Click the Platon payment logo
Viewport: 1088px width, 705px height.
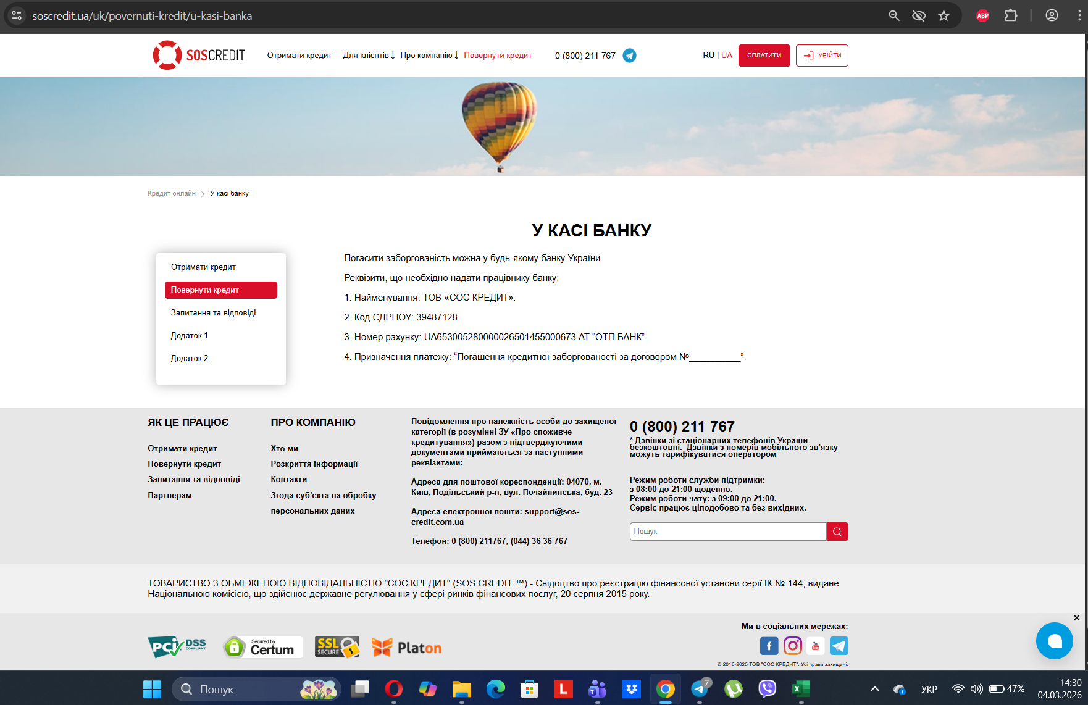(x=407, y=648)
